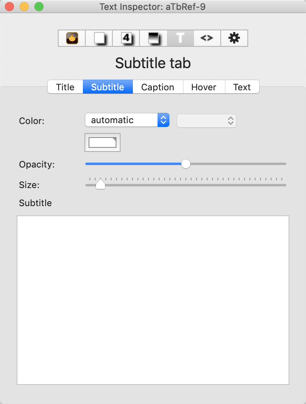Open the Export Inspector code icon
The width and height of the screenshot is (306, 404).
pyautogui.click(x=207, y=38)
